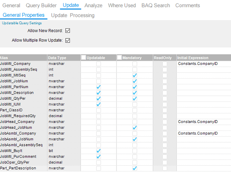Uncheck Mandatory for JobMtl_MtlSeq row
The width and height of the screenshot is (231, 173).
click(x=135, y=75)
